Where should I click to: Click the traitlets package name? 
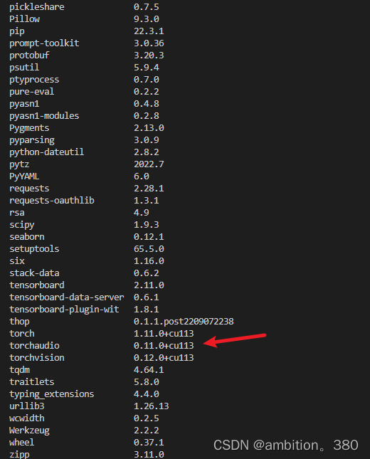[x=31, y=382]
